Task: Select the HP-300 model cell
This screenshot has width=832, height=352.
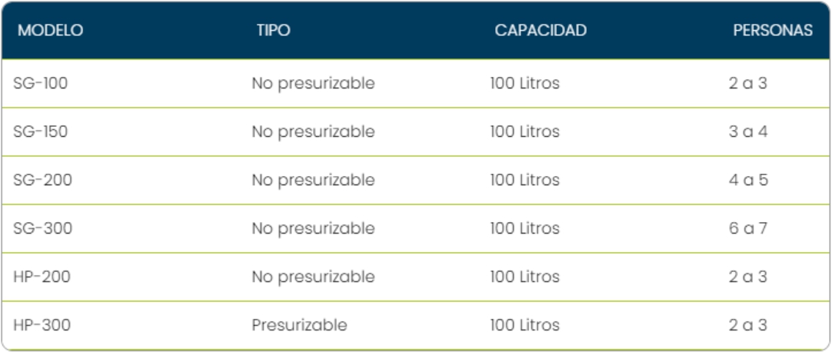Action: (x=42, y=325)
